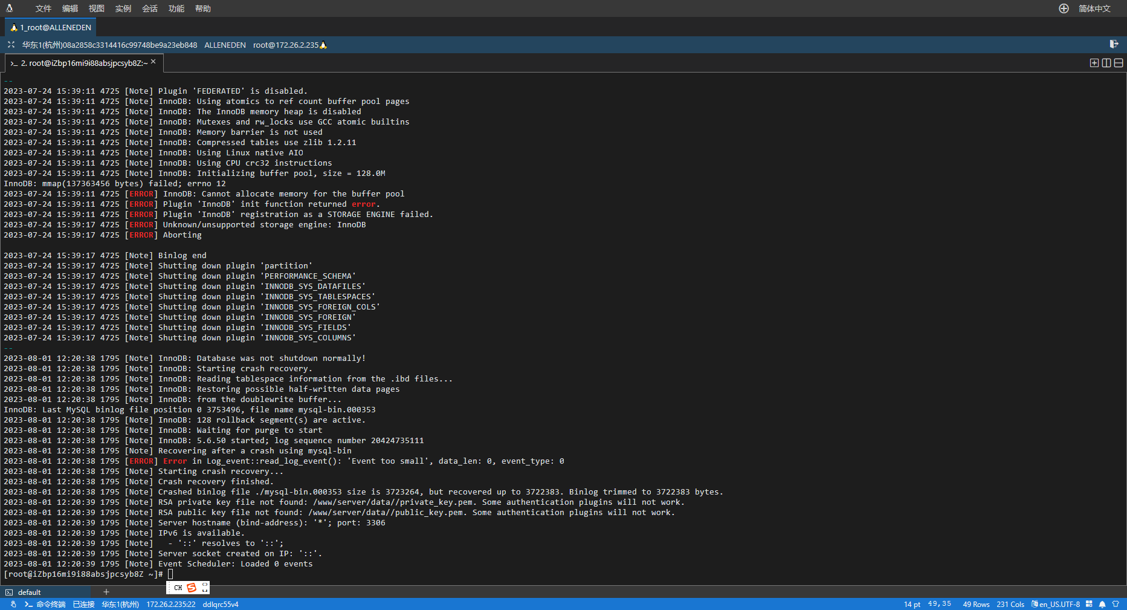The width and height of the screenshot is (1127, 610).
Task: Click the 命令终端 status bar item
Action: 45,604
